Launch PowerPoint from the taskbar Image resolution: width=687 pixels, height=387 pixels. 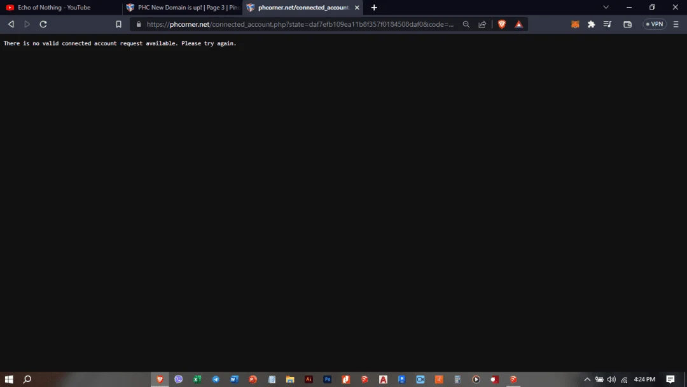click(x=253, y=379)
